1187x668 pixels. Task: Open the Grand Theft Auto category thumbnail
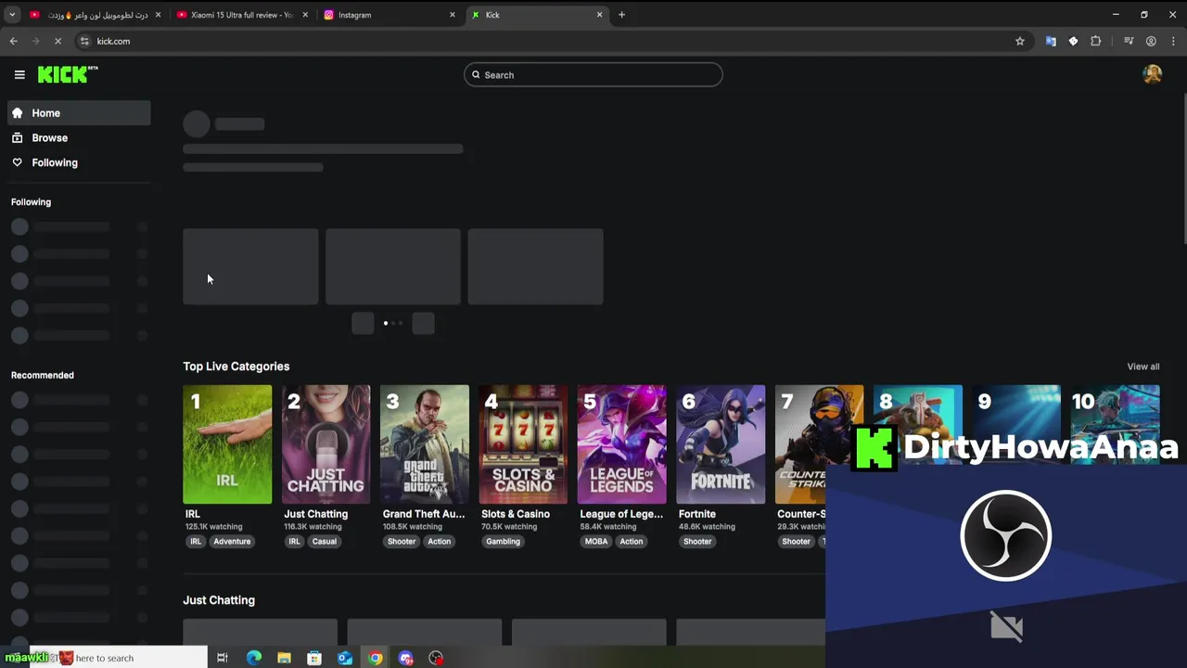[425, 444]
